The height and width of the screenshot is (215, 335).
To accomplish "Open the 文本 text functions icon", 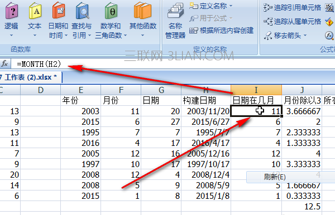I will [x=35, y=19].
